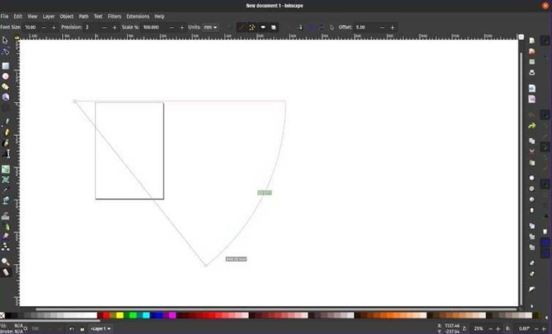This screenshot has width=552, height=334.
Task: Open the Units dropdown
Action: (x=211, y=27)
